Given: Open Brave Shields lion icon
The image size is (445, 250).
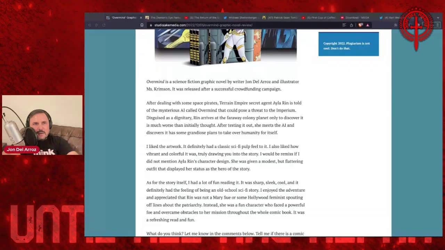Looking at the screenshot, I should [361, 25].
